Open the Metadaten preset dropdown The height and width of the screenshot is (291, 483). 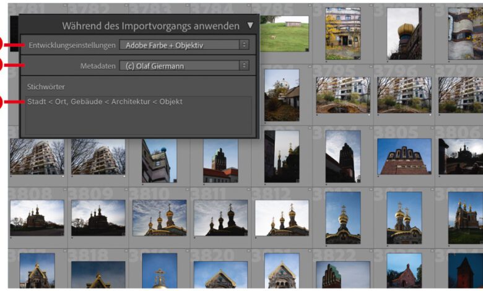(183, 66)
